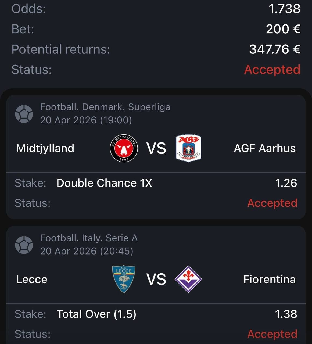Click the 1.26 odds value
The width and height of the screenshot is (312, 344).
point(286,183)
